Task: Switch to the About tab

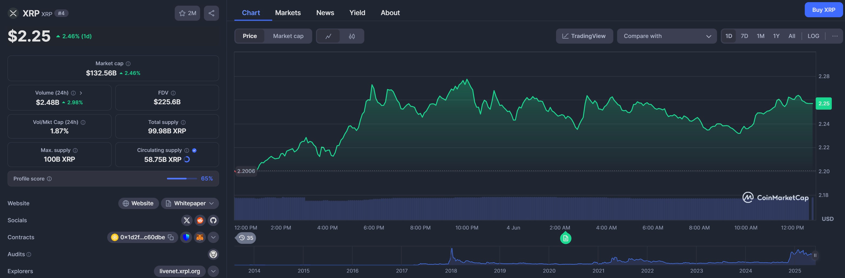Action: 390,13
